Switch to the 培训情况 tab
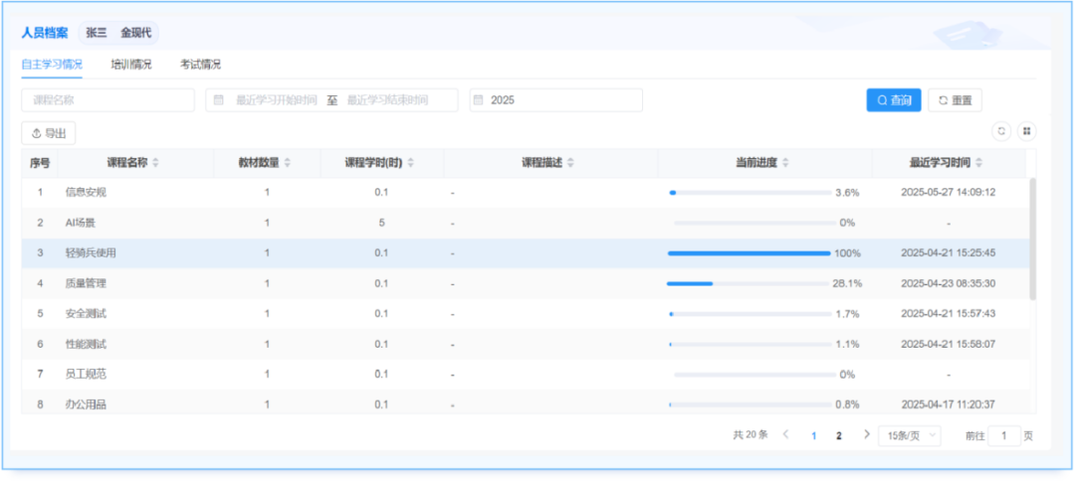This screenshot has width=1075, height=484. pos(131,65)
